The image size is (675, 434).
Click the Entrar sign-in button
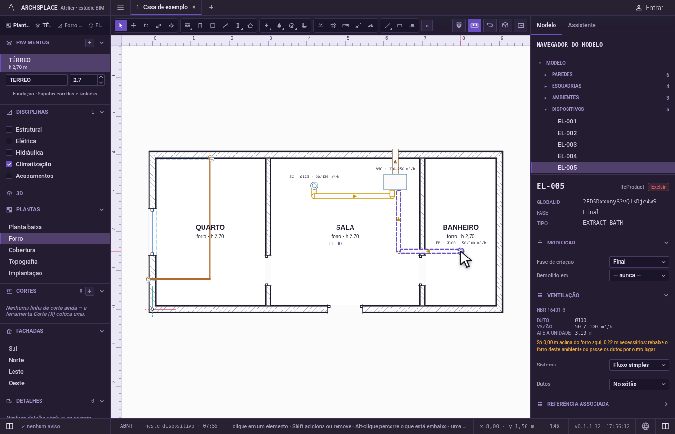pos(649,8)
